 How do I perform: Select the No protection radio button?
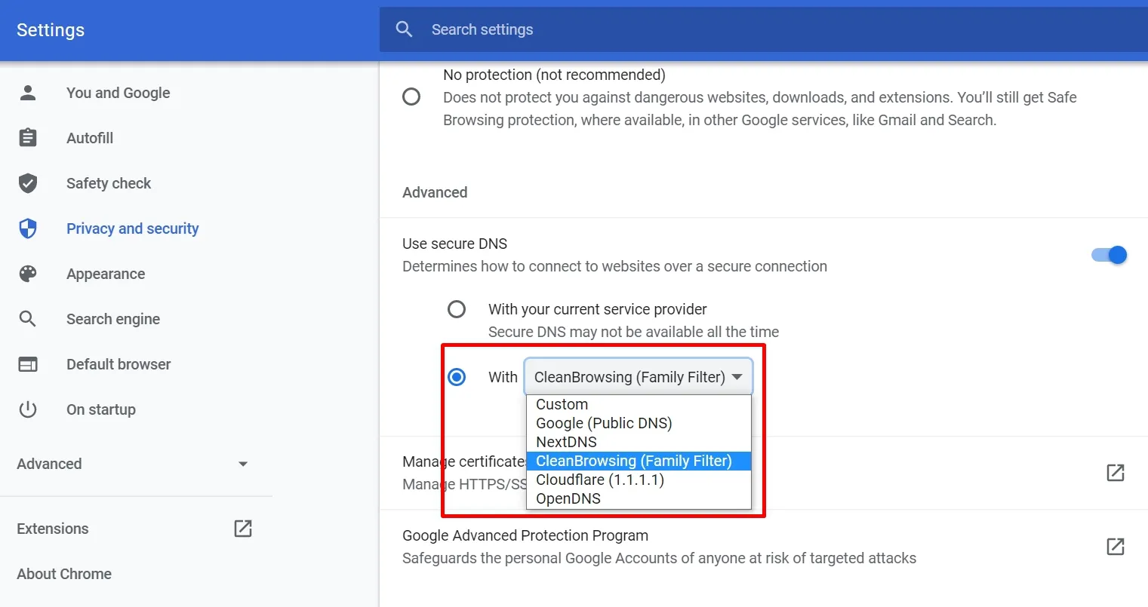pos(411,97)
